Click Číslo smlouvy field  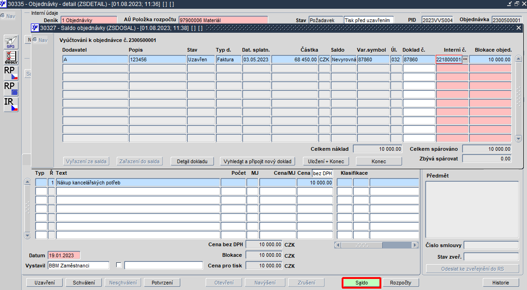(491, 245)
